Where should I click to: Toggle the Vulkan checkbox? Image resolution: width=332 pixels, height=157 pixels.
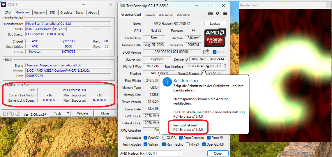point(145,144)
